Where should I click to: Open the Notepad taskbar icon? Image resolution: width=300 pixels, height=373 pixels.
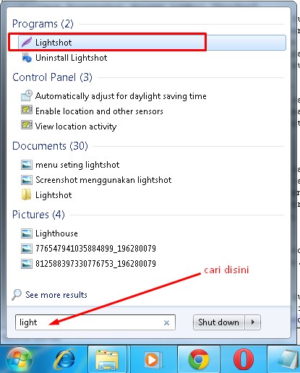click(x=288, y=359)
